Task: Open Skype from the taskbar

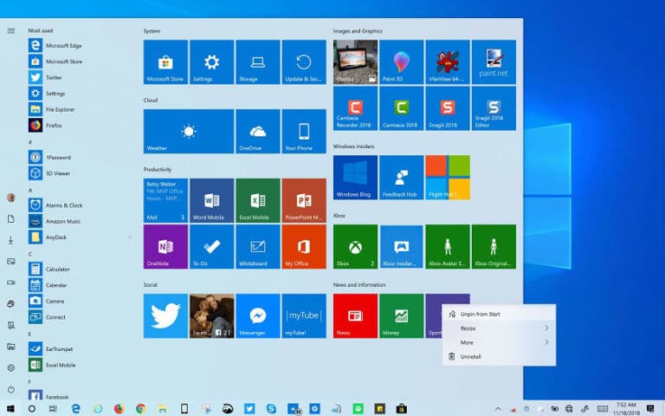Action: point(271,409)
